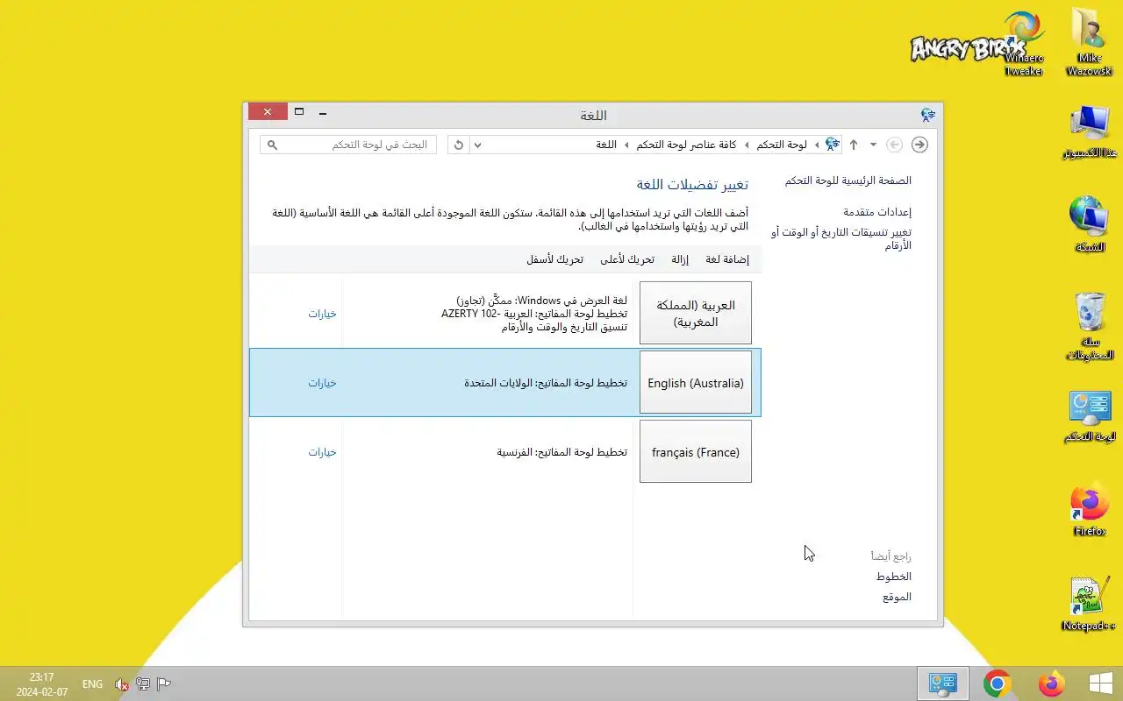
Task: Open the الخطوط (Fonts) link
Action: (x=894, y=577)
